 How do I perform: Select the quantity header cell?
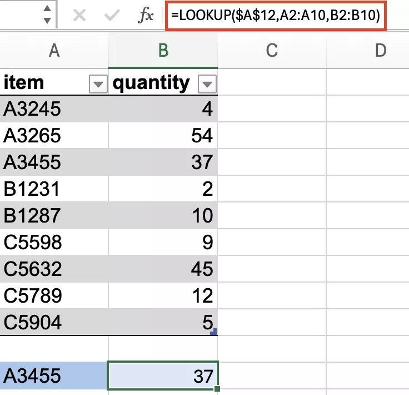163,82
